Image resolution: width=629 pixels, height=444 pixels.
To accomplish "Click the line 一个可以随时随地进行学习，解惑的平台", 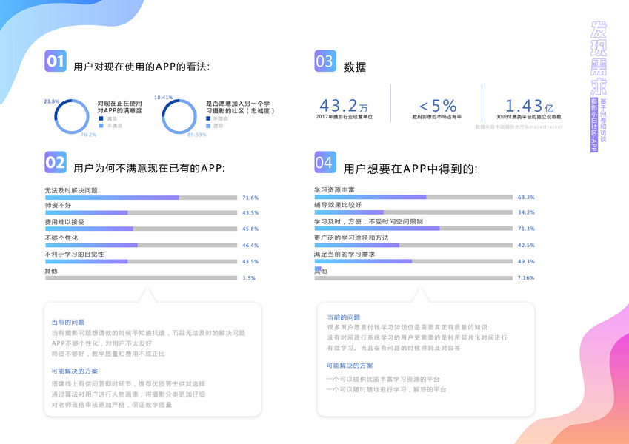I will click(x=386, y=389).
